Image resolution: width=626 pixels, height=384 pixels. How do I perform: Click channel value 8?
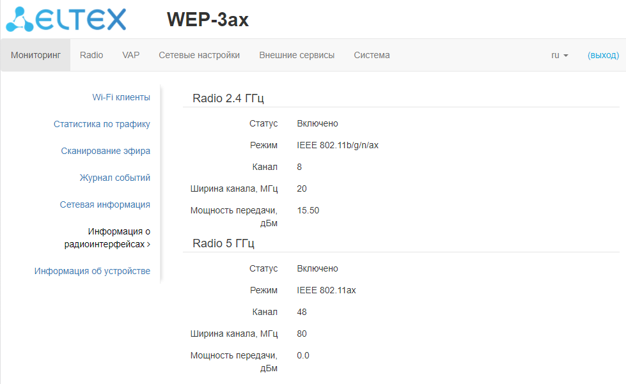pos(299,167)
